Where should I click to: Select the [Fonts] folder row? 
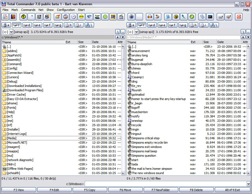[x=61, y=108]
